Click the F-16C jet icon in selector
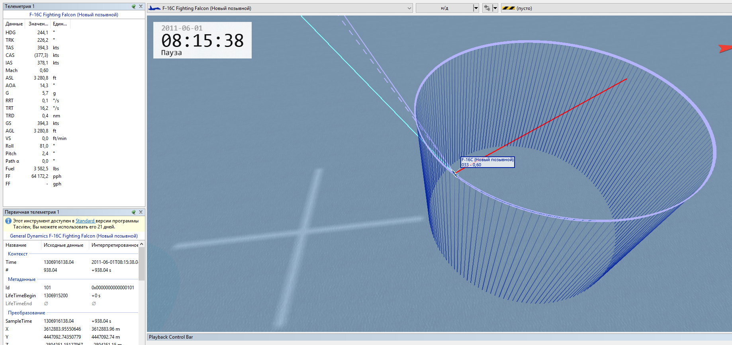Image resolution: width=732 pixels, height=345 pixels. (155, 8)
